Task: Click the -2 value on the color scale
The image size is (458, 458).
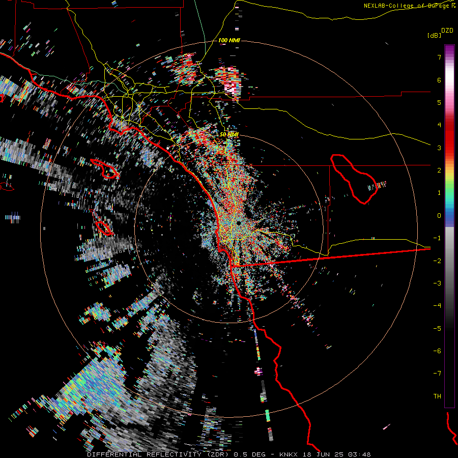Action: [x=437, y=261]
